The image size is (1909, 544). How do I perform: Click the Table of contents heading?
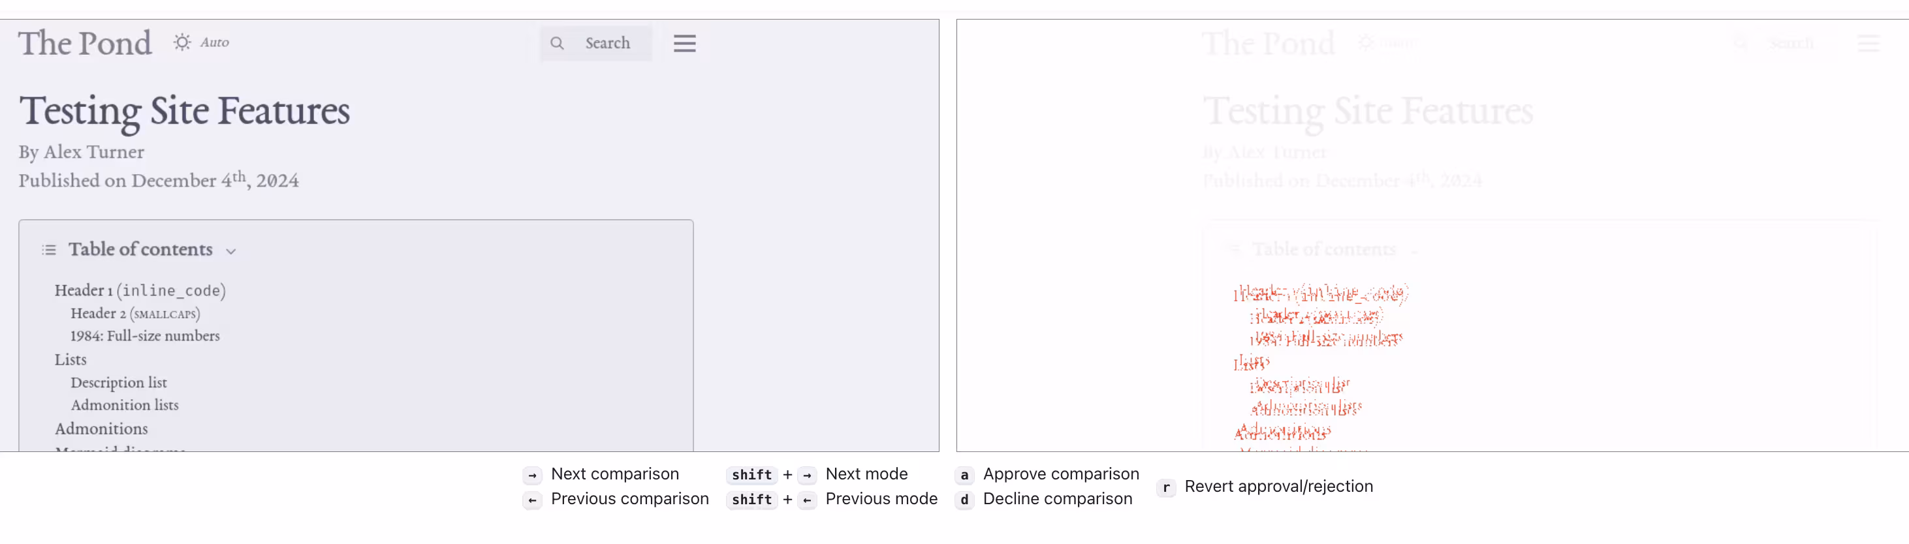click(140, 249)
